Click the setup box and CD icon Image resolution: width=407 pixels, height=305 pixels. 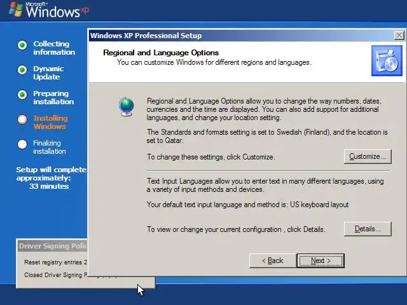pos(387,61)
